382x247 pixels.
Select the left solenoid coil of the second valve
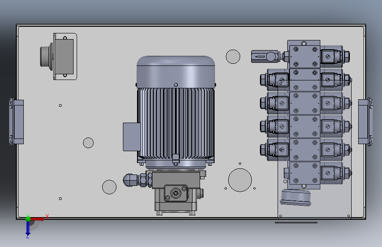pyautogui.click(x=278, y=80)
